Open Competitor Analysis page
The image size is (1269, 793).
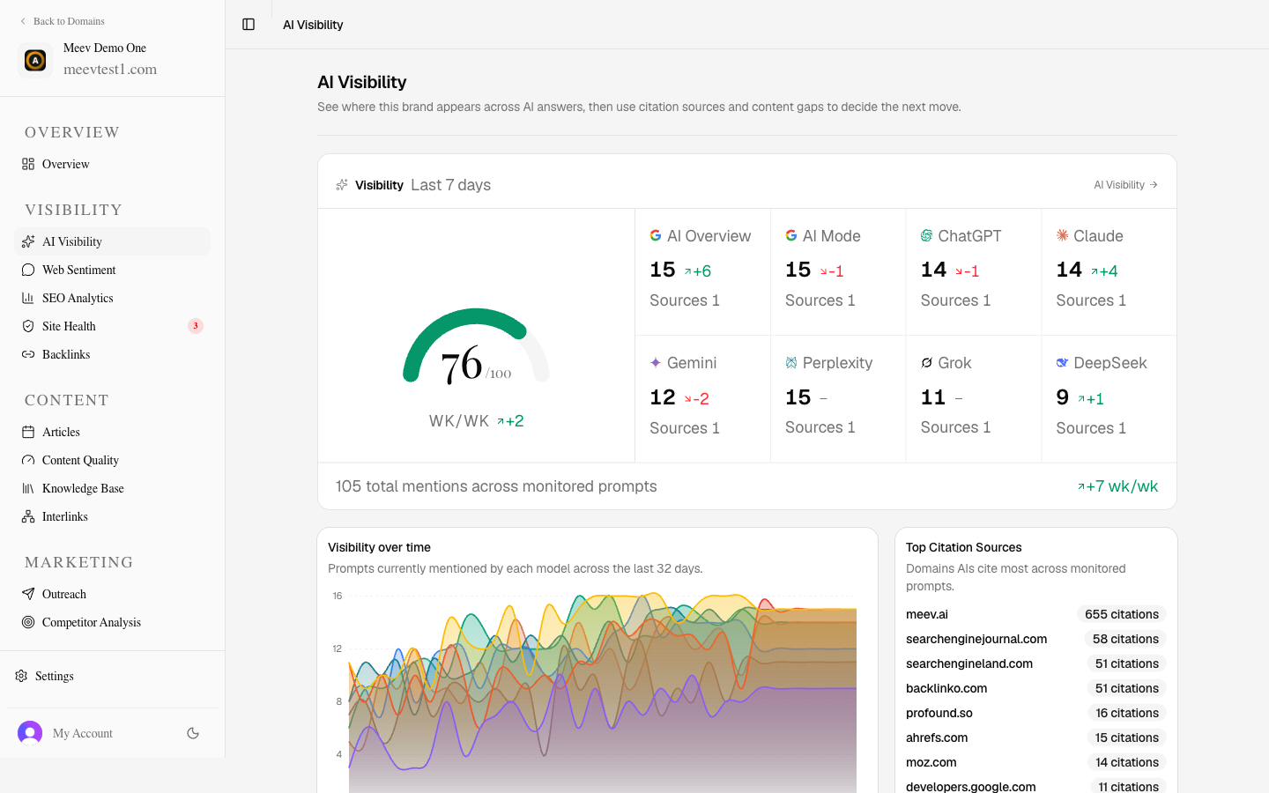point(113,622)
